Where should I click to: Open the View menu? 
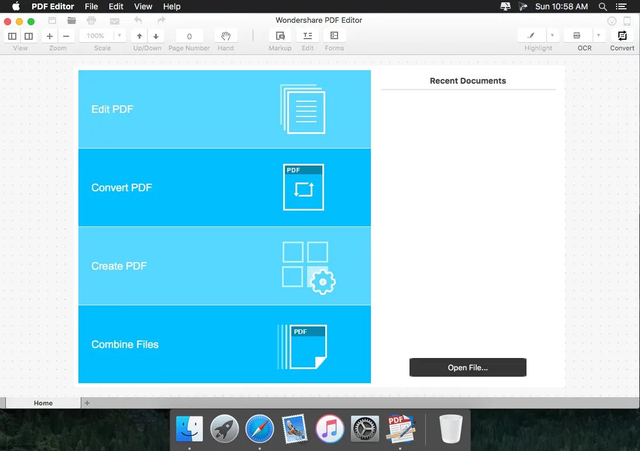tap(143, 6)
